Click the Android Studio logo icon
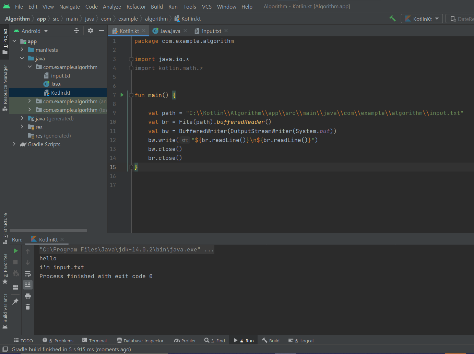 click(x=7, y=7)
